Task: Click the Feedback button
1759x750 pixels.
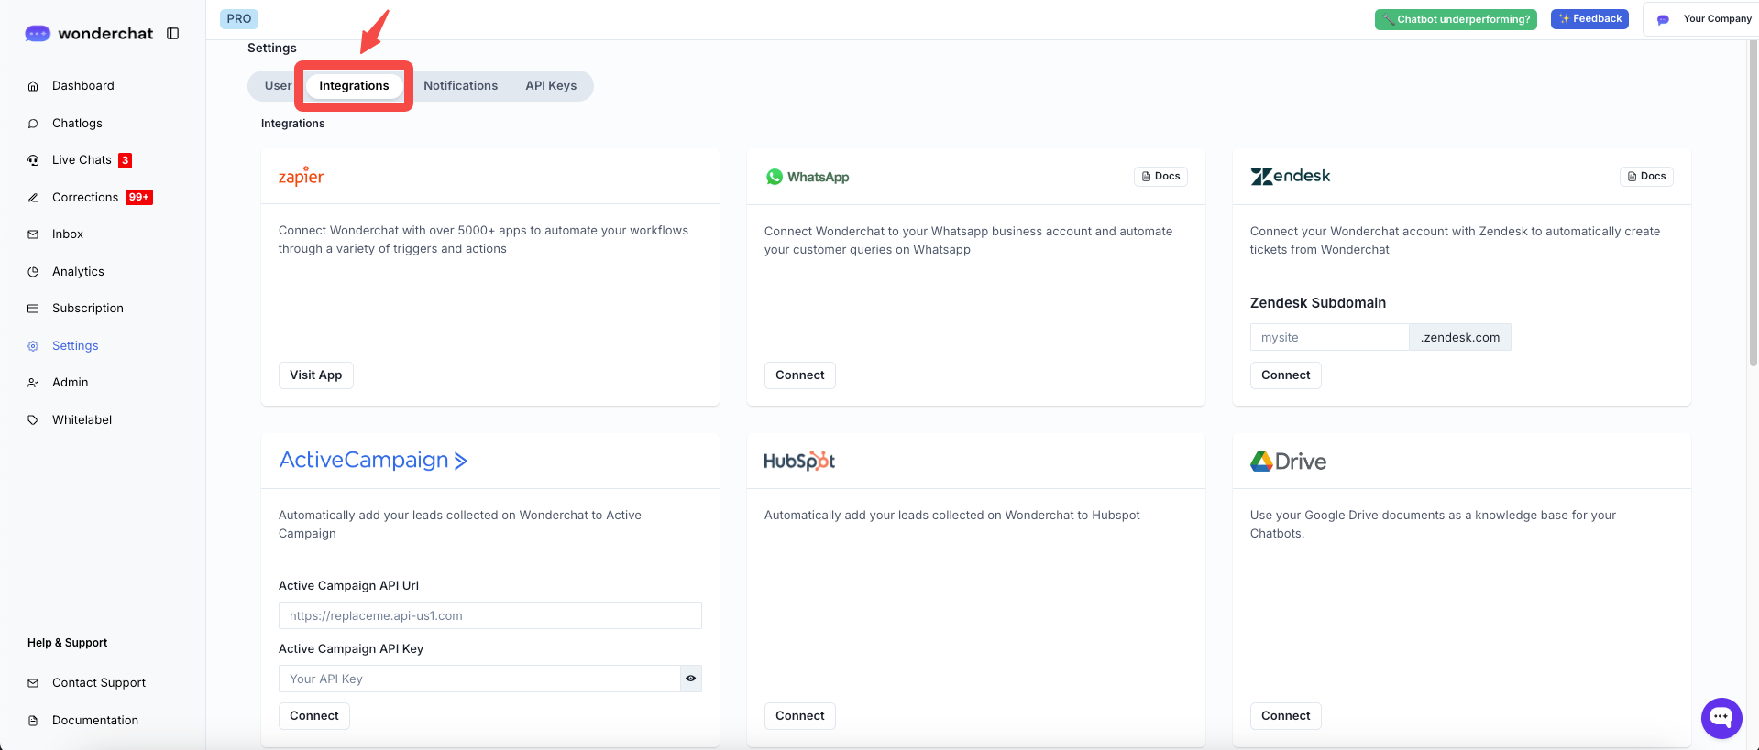Action: tap(1589, 19)
